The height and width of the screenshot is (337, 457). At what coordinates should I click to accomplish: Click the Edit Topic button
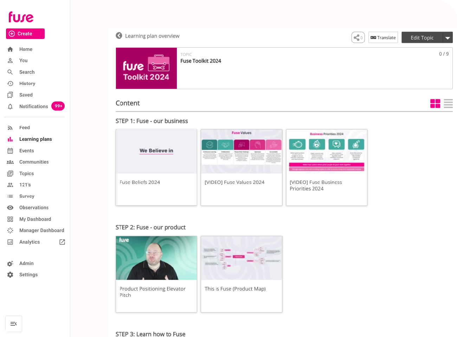(x=422, y=38)
